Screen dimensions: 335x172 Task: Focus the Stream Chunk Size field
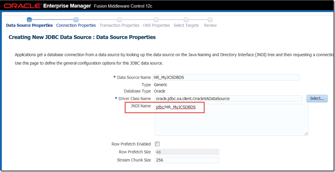pyautogui.click(x=187, y=160)
